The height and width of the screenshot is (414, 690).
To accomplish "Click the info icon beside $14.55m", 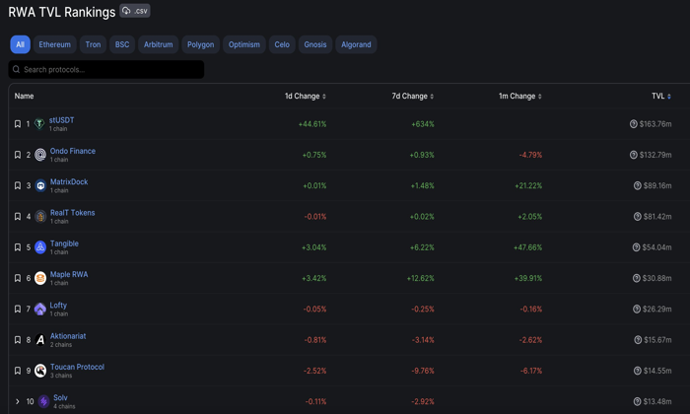I will [637, 371].
